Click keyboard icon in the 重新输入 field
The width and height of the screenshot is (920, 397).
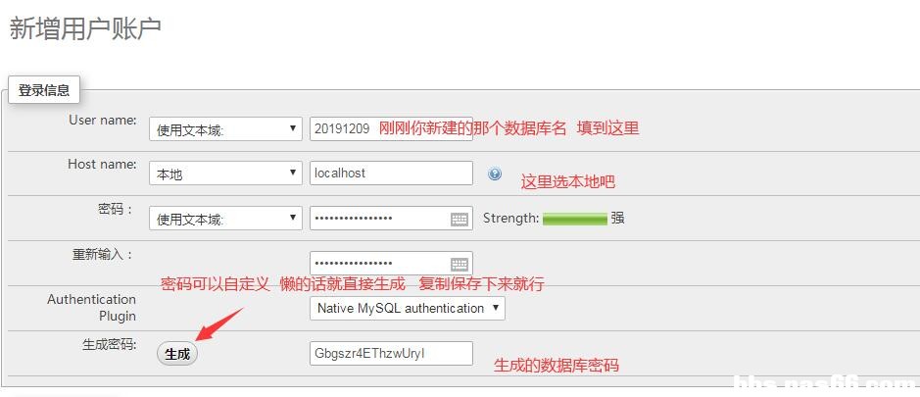(460, 264)
